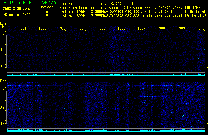Click the Rch 0.8 kHz axis label
This screenshot has width=208, height=135.
[x=2, y=124]
